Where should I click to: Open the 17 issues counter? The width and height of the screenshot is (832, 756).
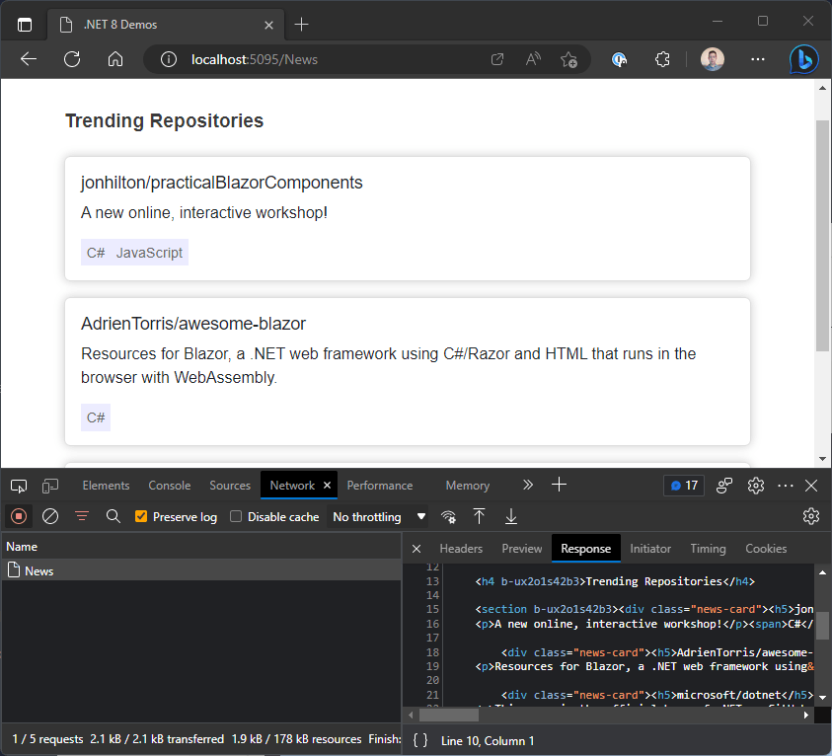tap(684, 486)
